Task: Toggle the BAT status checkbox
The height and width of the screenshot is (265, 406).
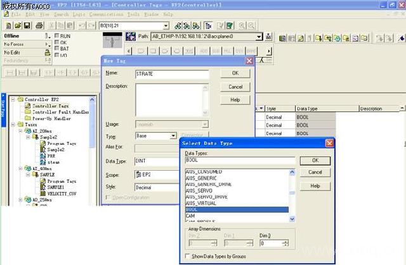Action: coord(57,49)
